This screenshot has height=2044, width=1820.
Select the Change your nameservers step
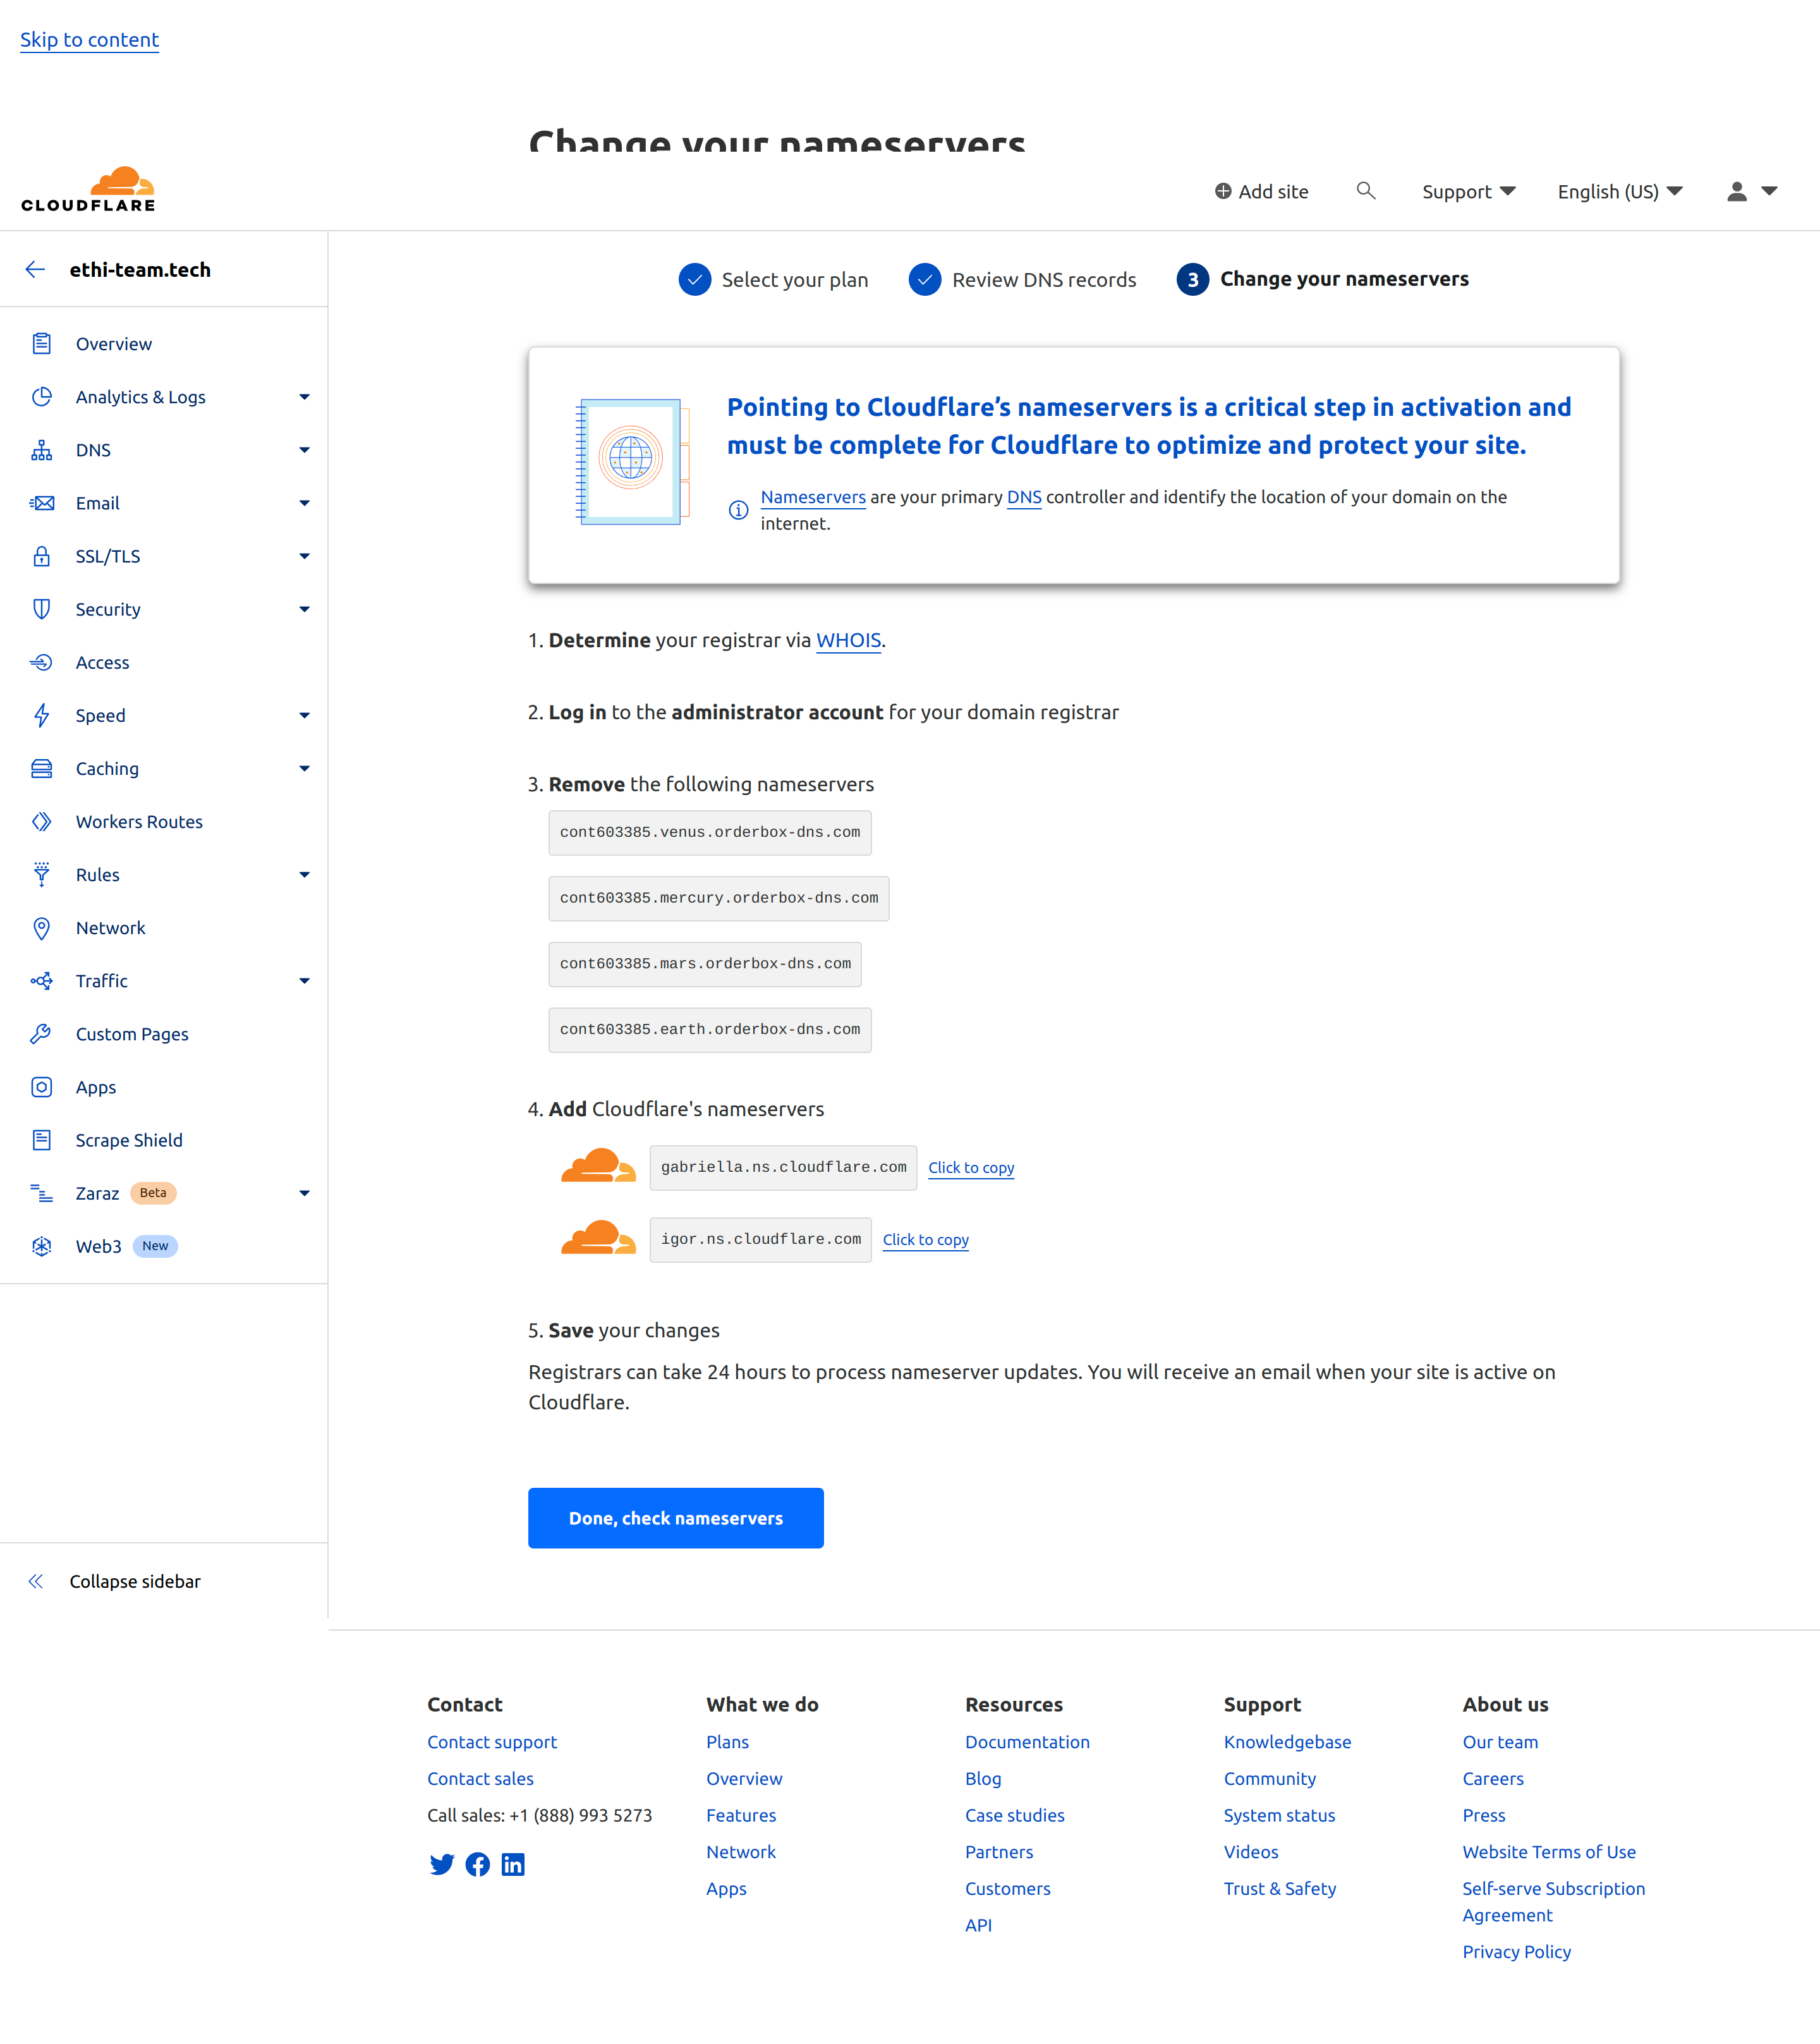(1322, 279)
